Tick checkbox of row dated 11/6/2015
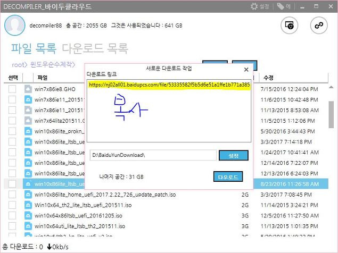338x253 pixels. (x=12, y=99)
